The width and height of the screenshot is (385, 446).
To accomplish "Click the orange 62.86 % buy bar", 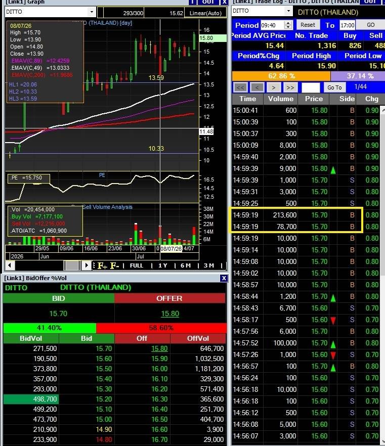I will click(x=281, y=76).
